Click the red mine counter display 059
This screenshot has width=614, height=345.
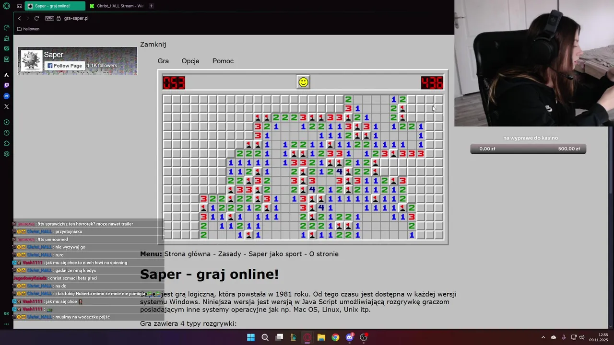[174, 82]
